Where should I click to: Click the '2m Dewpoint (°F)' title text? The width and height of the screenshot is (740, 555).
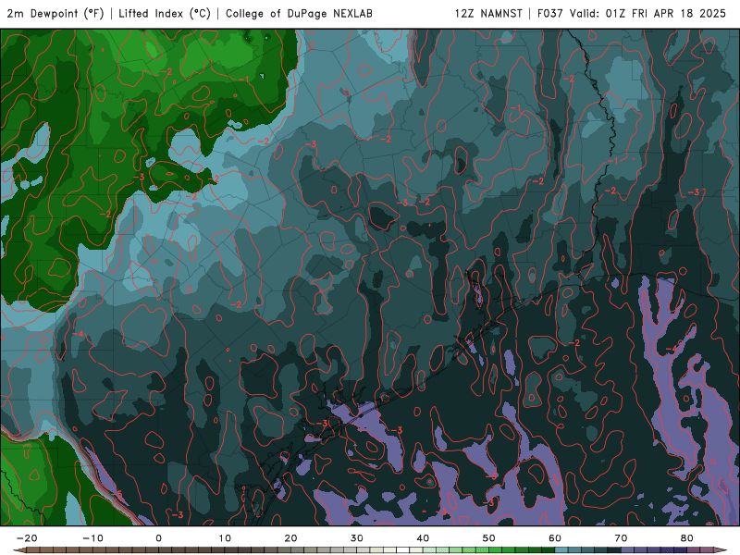click(x=55, y=14)
